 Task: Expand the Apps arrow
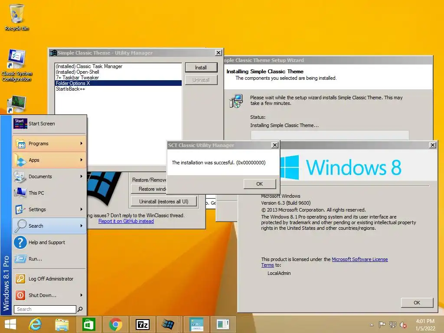click(81, 160)
